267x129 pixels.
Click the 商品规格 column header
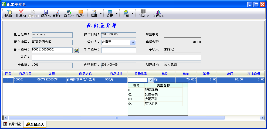coord(116,74)
